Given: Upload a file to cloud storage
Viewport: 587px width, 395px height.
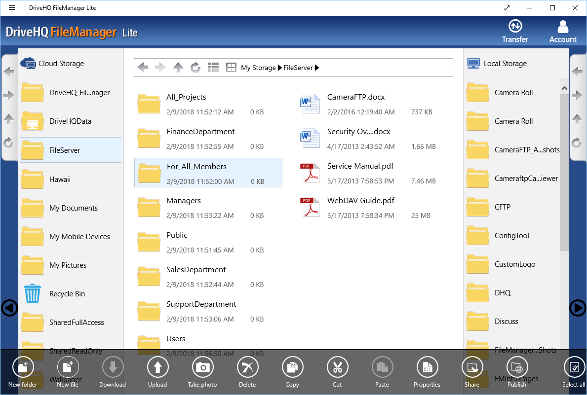Looking at the screenshot, I should 157,367.
